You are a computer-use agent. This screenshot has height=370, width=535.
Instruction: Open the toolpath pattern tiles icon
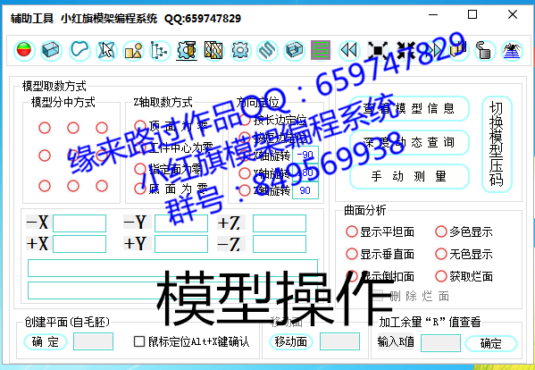click(x=213, y=50)
